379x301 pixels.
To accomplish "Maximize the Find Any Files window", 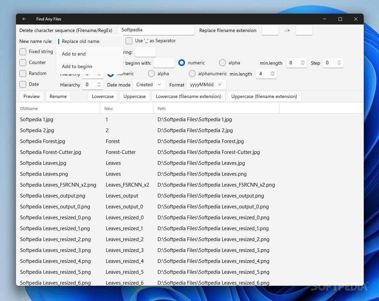I will 340,19.
